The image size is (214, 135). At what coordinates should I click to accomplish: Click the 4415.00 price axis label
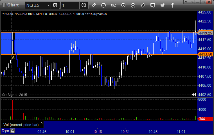tap(205, 49)
